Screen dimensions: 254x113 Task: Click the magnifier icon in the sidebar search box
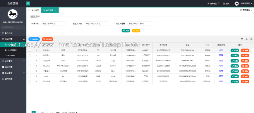[23, 28]
